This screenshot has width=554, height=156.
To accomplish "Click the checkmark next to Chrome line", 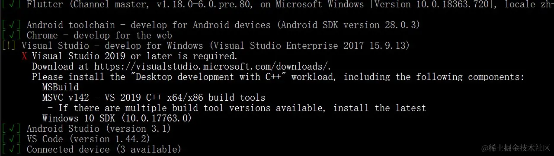I will [12, 35].
